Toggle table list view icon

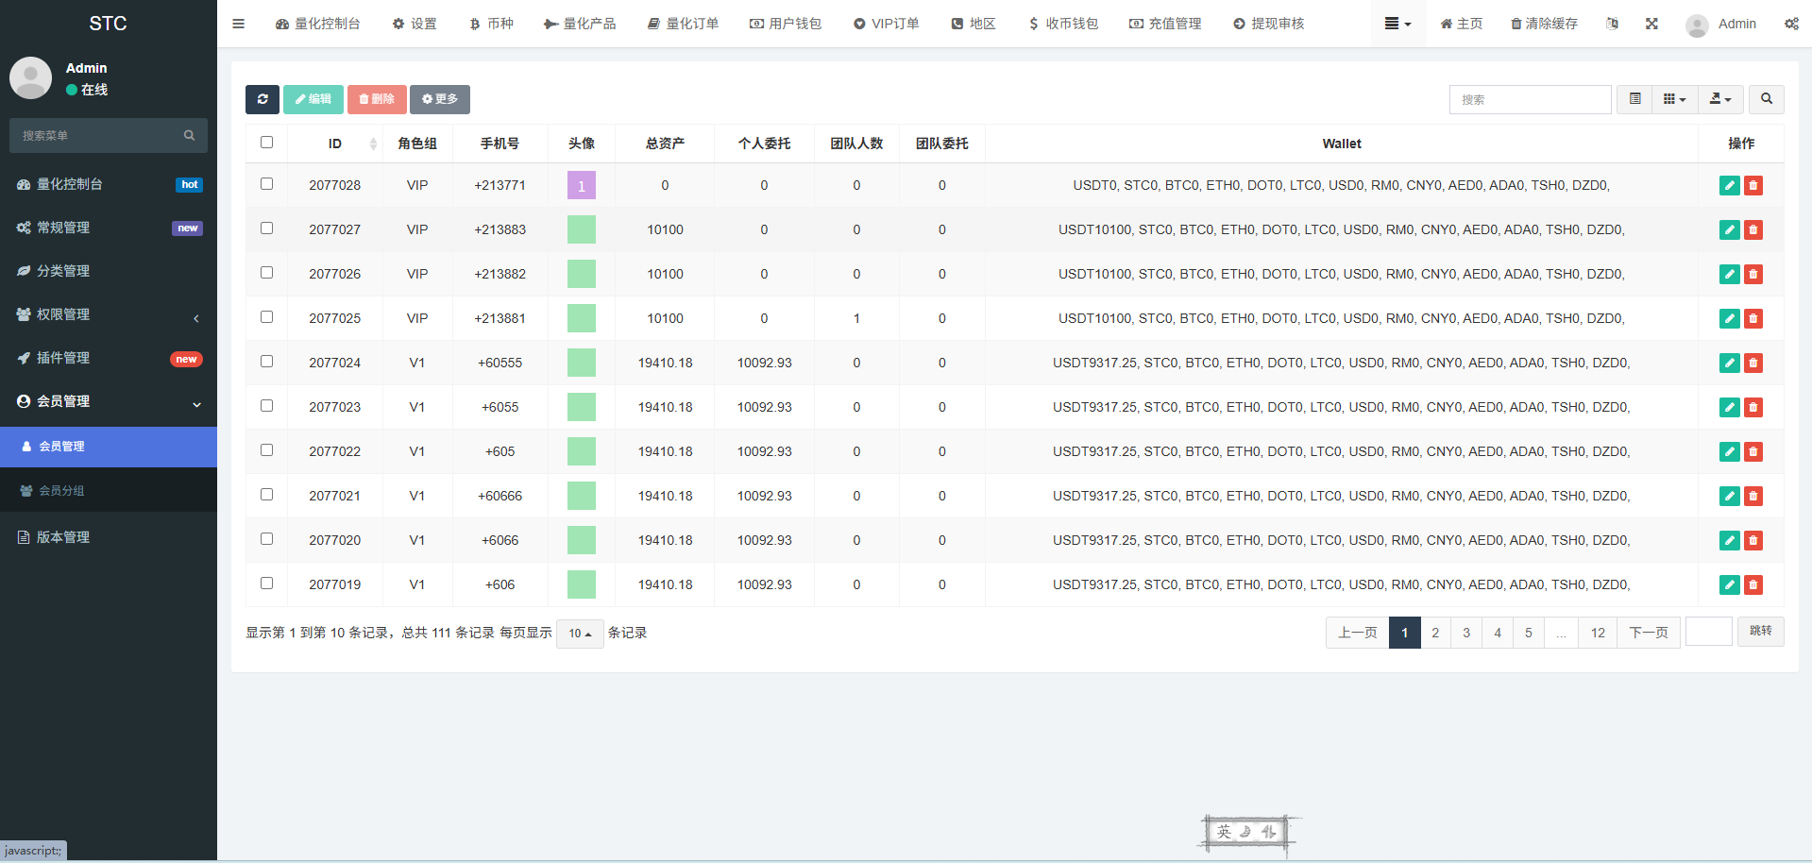(x=1634, y=99)
